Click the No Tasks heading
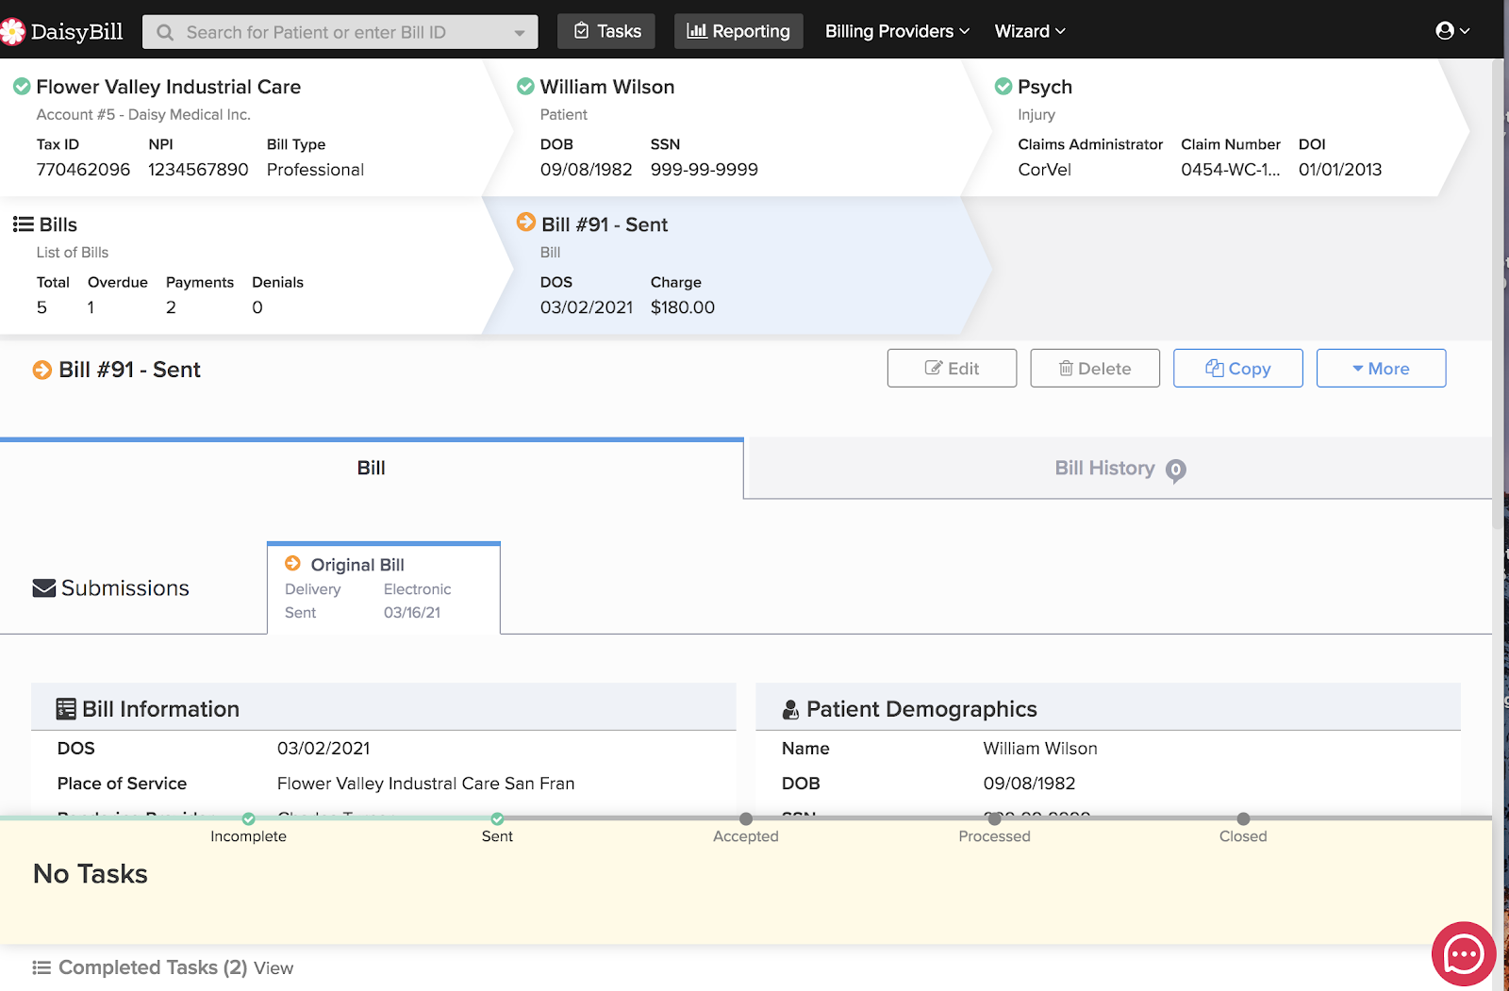Viewport: 1509px width, 991px height. tap(91, 874)
